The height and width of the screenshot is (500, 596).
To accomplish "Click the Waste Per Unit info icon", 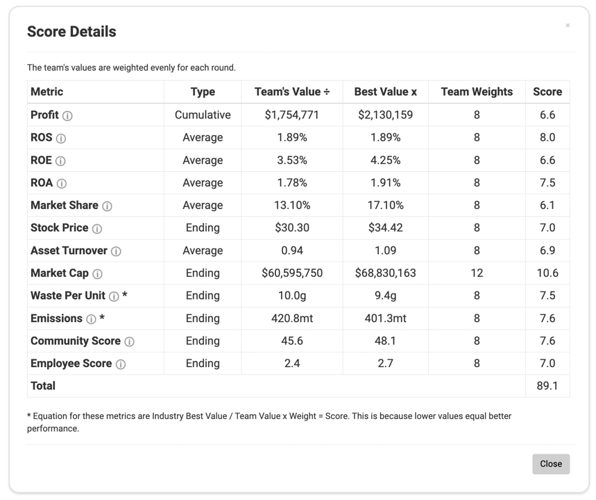I will click(x=114, y=296).
